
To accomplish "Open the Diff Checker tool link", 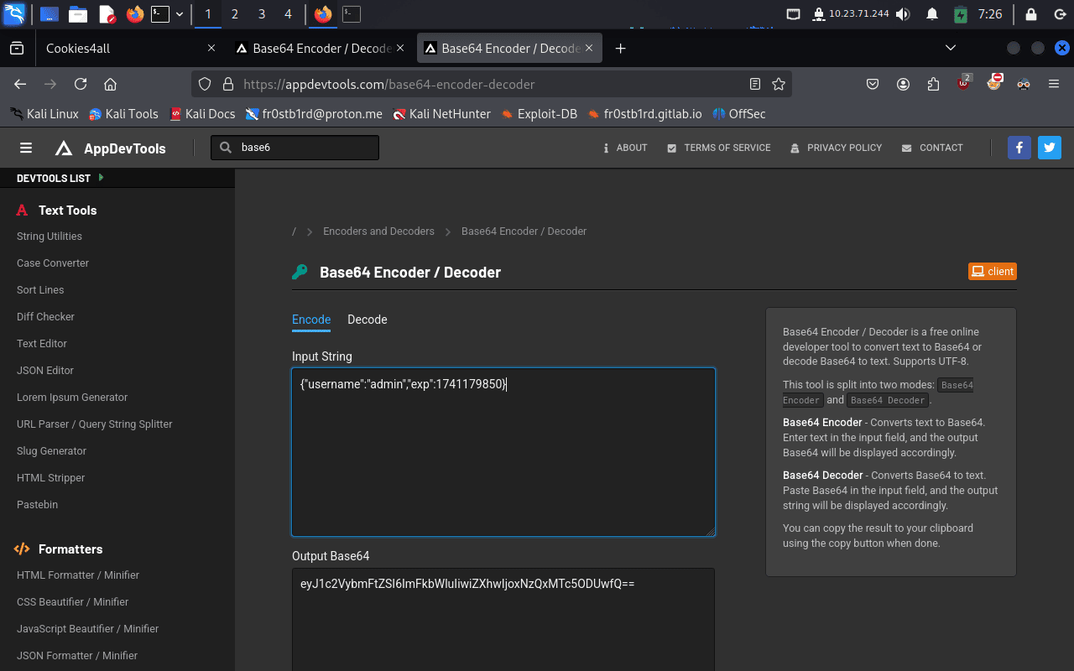I will click(x=45, y=316).
